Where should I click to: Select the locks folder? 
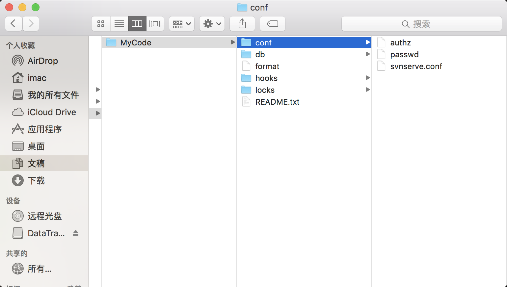(x=304, y=90)
